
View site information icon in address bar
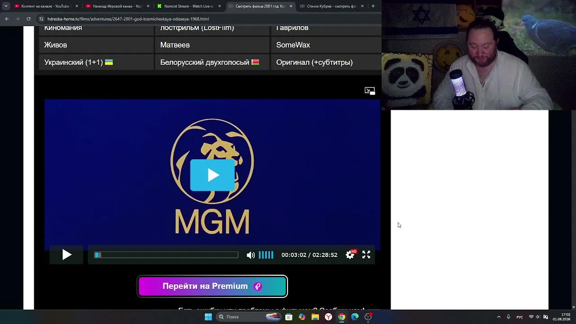(x=41, y=19)
